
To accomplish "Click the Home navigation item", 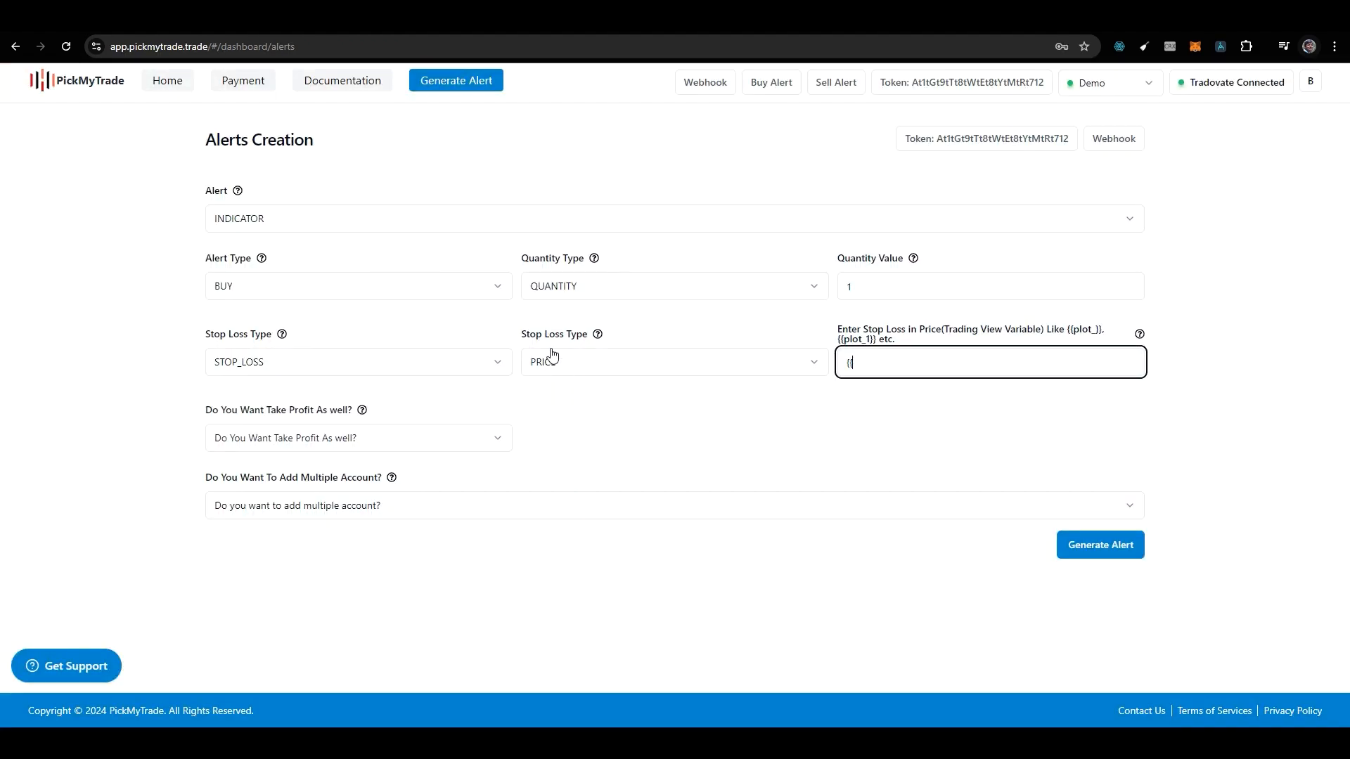I will pyautogui.click(x=168, y=79).
